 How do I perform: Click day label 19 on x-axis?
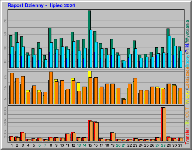tap(112, 145)
